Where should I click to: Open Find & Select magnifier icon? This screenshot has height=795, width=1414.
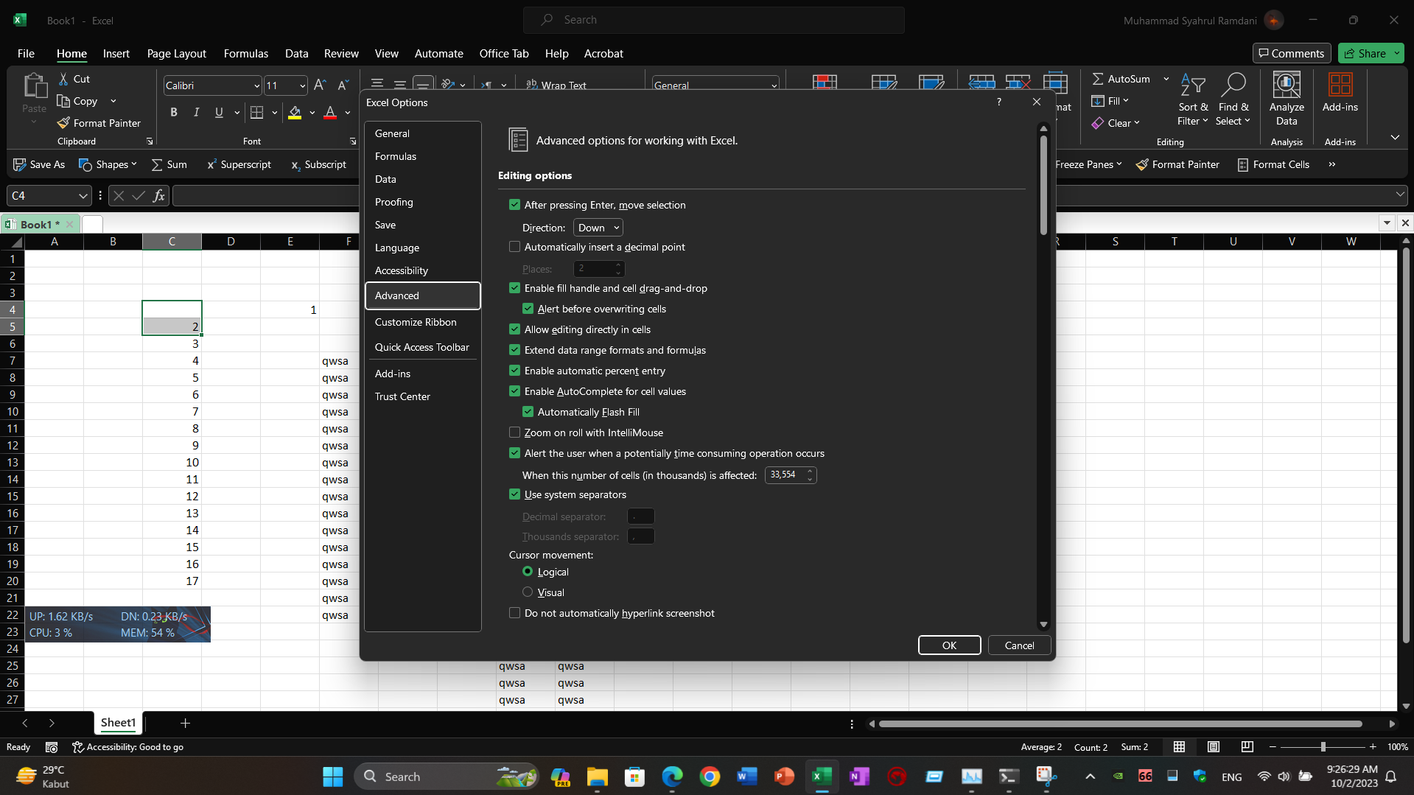point(1233,99)
